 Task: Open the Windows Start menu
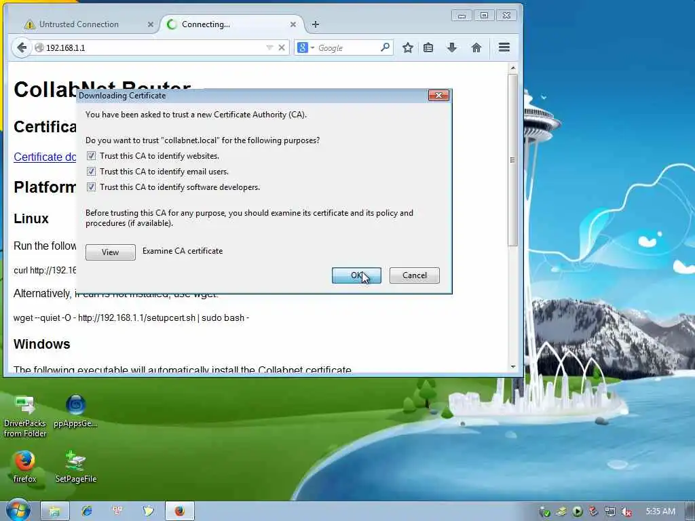(18, 510)
